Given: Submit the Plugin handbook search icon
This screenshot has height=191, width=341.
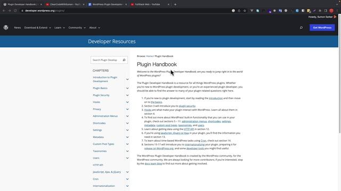Looking at the screenshot, I should coord(124,60).
